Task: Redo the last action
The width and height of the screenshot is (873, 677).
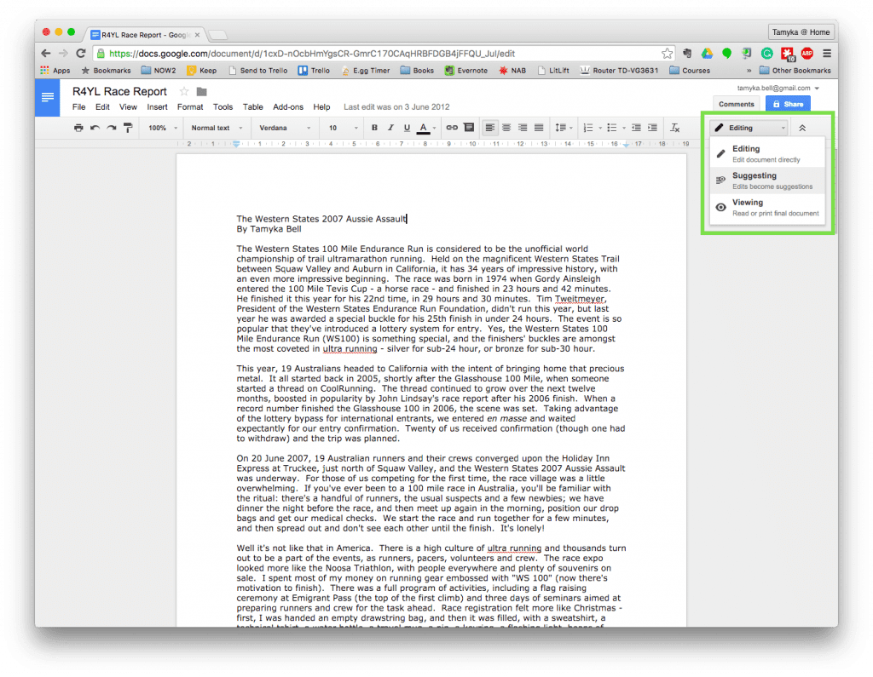Action: tap(112, 128)
